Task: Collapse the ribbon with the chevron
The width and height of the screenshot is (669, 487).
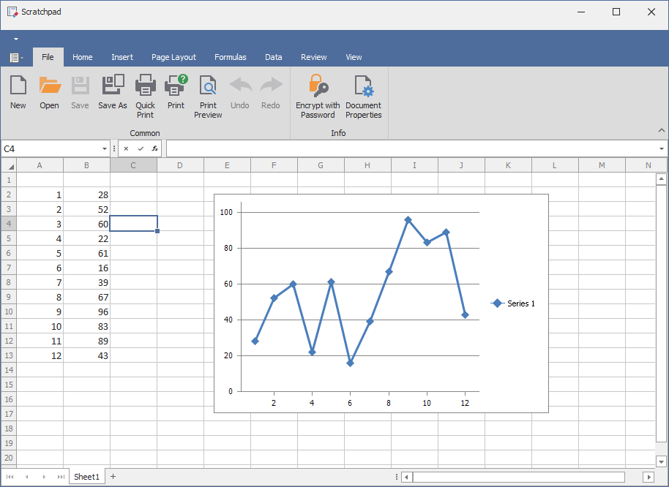Action: pos(662,131)
